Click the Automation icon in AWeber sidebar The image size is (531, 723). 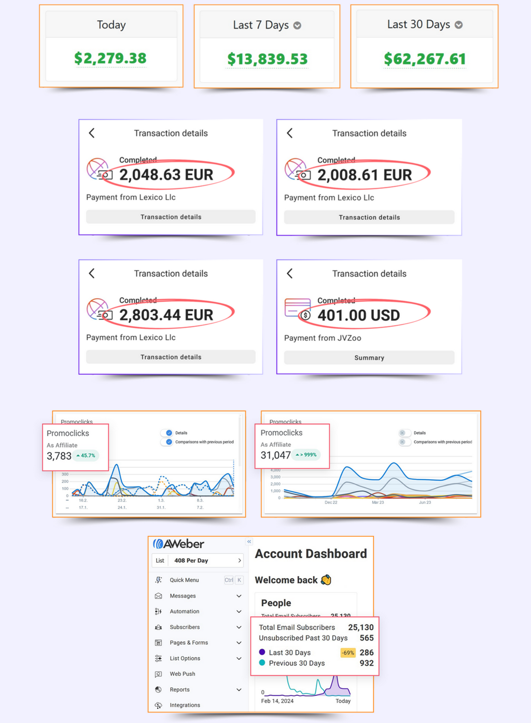coord(159,611)
